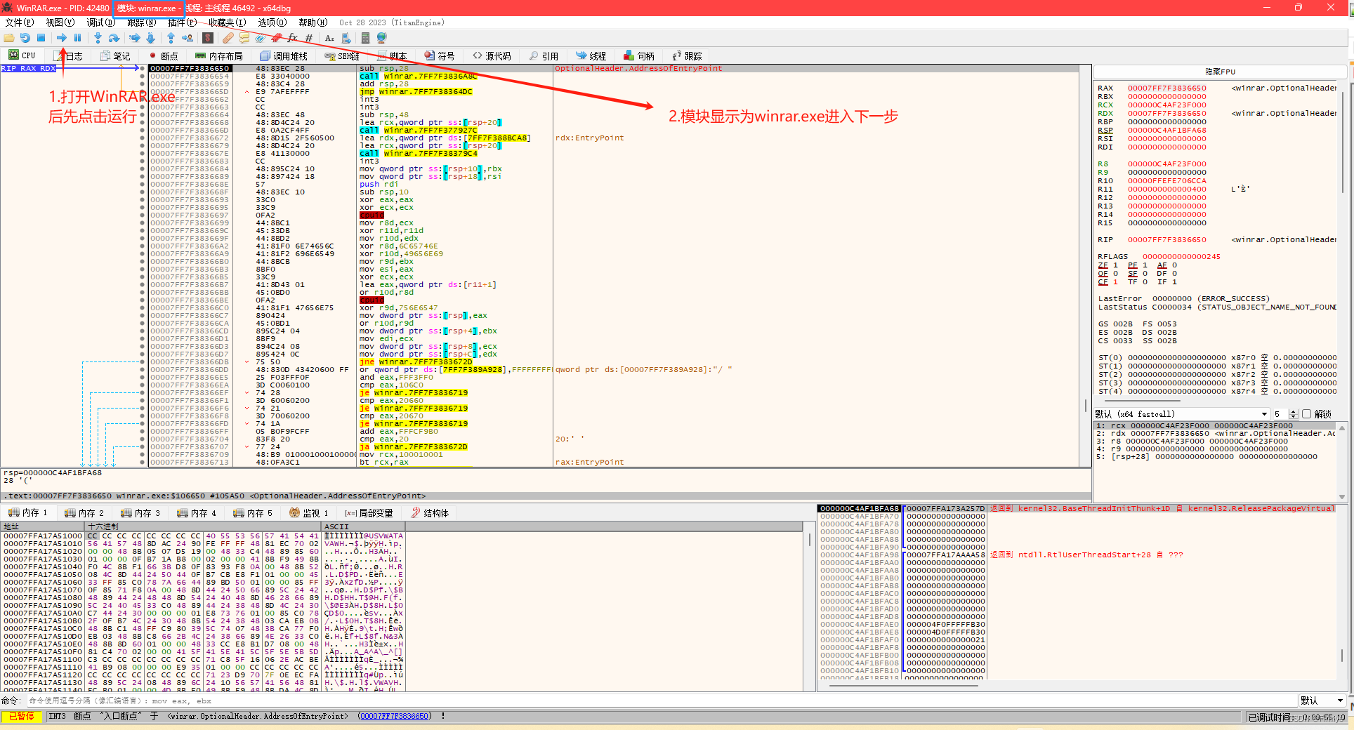Show labels with the tag icon

(261, 38)
